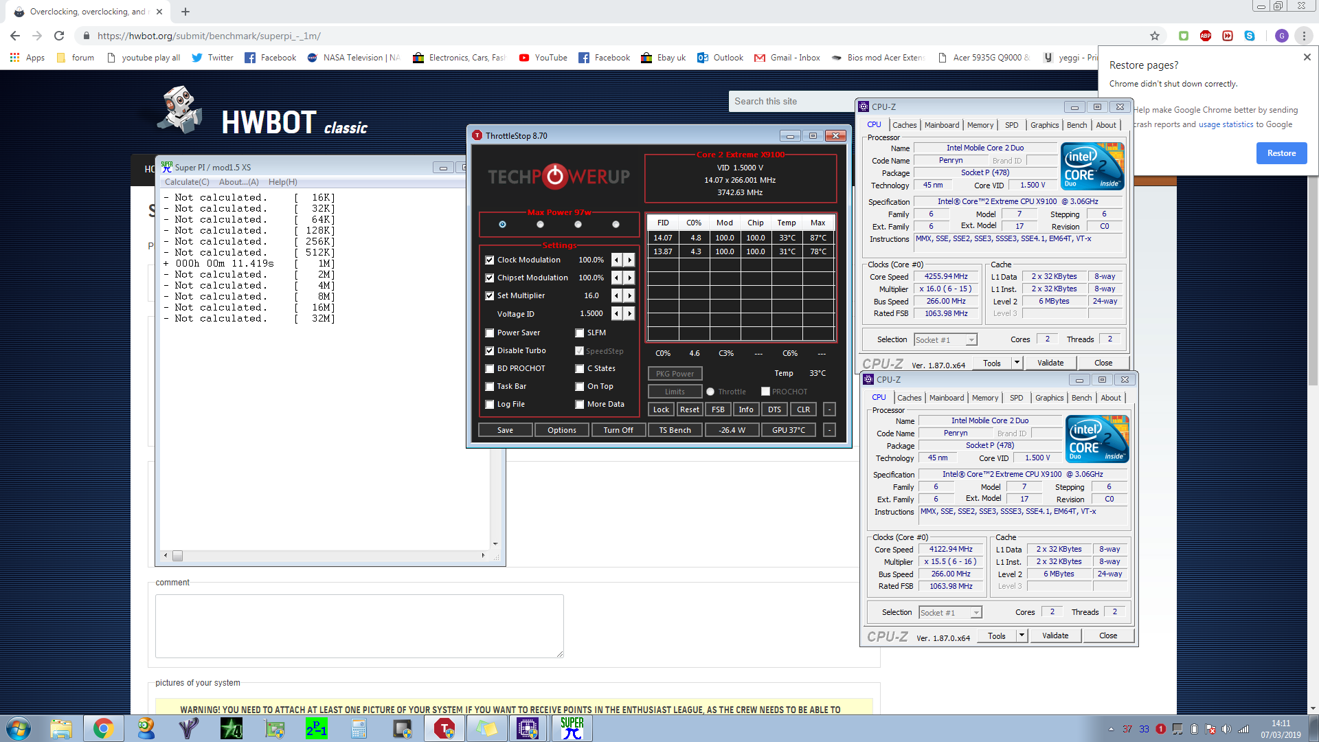Open the Twitter bookmark
1319x742 pixels.
coord(213,58)
